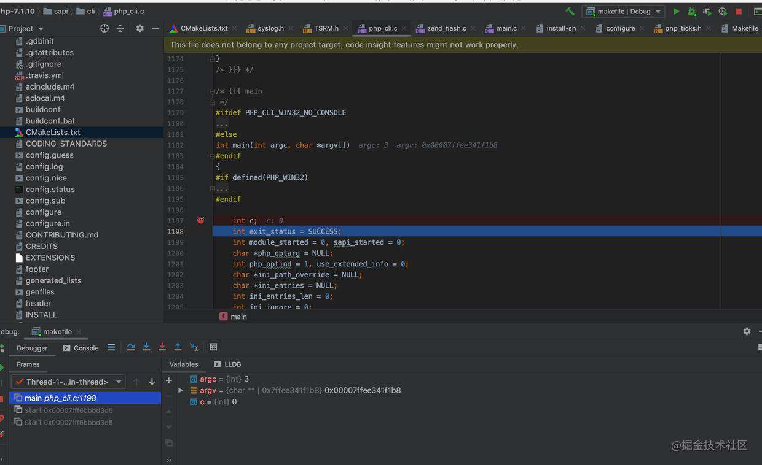Add new watch with plus icon

169,381
